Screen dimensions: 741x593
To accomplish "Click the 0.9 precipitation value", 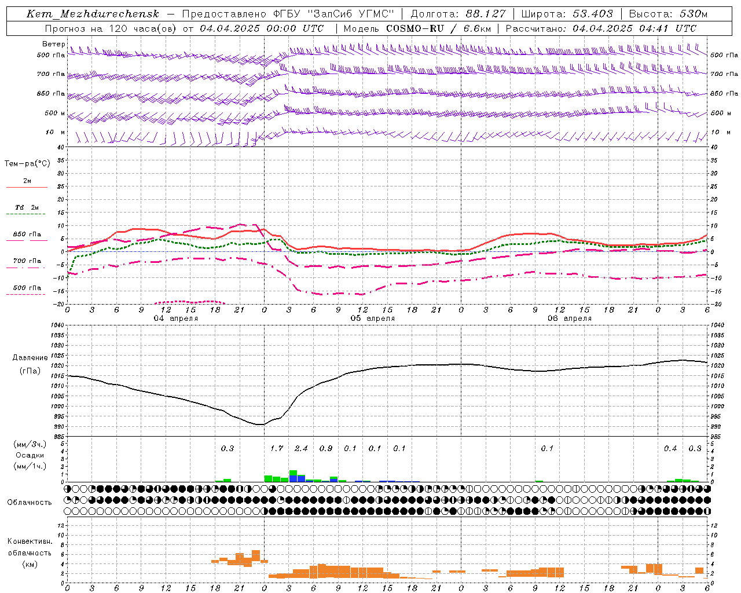I will point(326,449).
